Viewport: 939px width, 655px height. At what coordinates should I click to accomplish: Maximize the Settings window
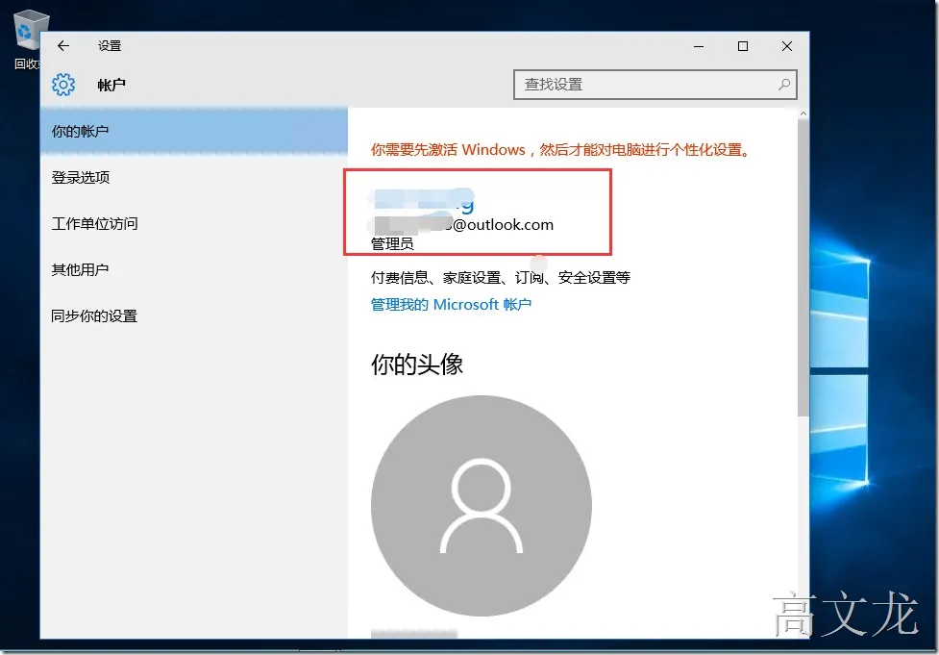(743, 46)
